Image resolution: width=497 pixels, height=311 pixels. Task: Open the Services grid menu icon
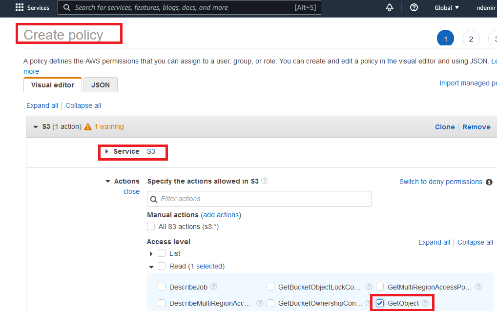pos(20,8)
